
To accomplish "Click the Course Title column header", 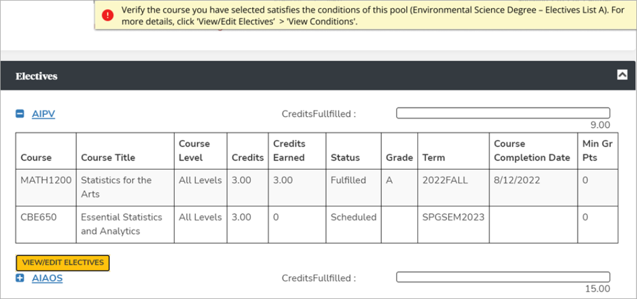I will coord(108,158).
